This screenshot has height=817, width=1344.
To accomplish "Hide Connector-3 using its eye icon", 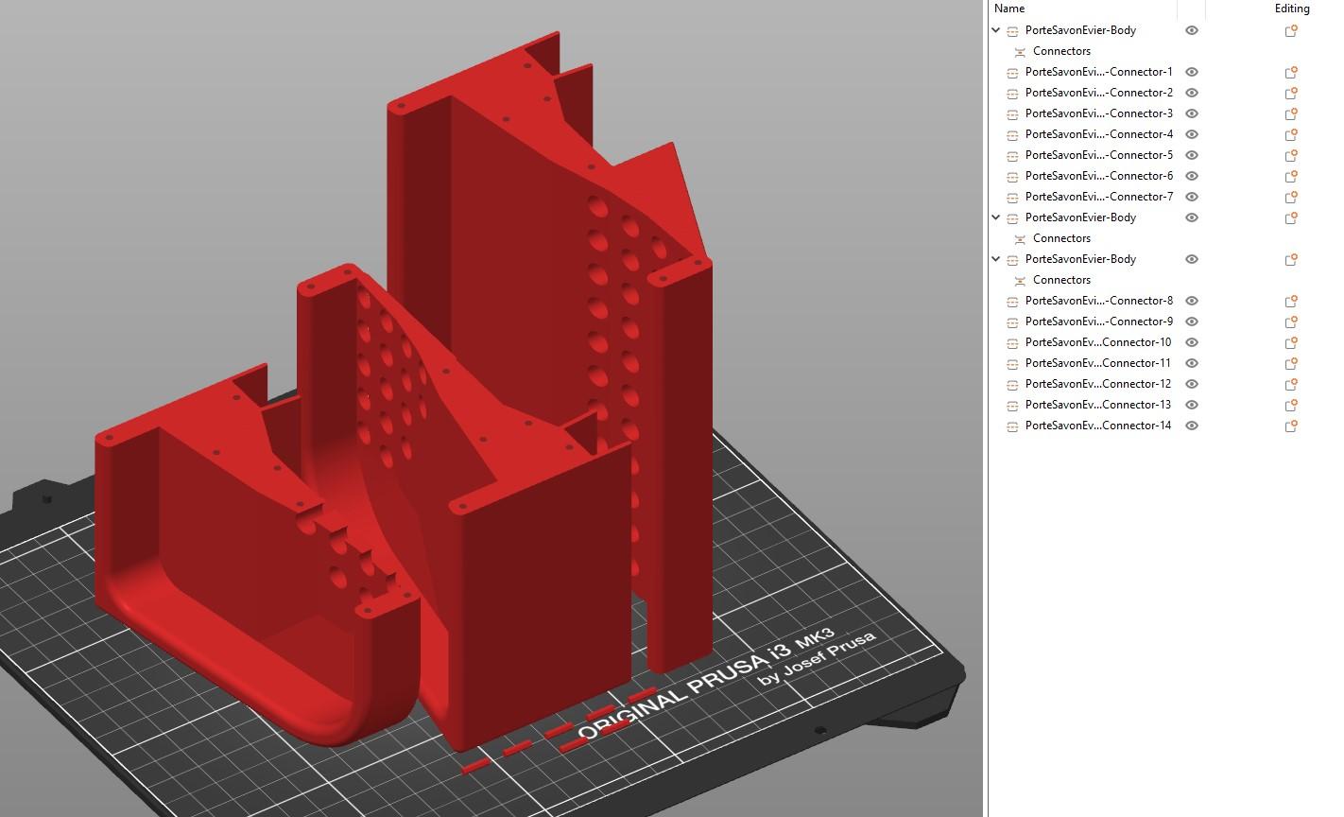I will [1192, 113].
